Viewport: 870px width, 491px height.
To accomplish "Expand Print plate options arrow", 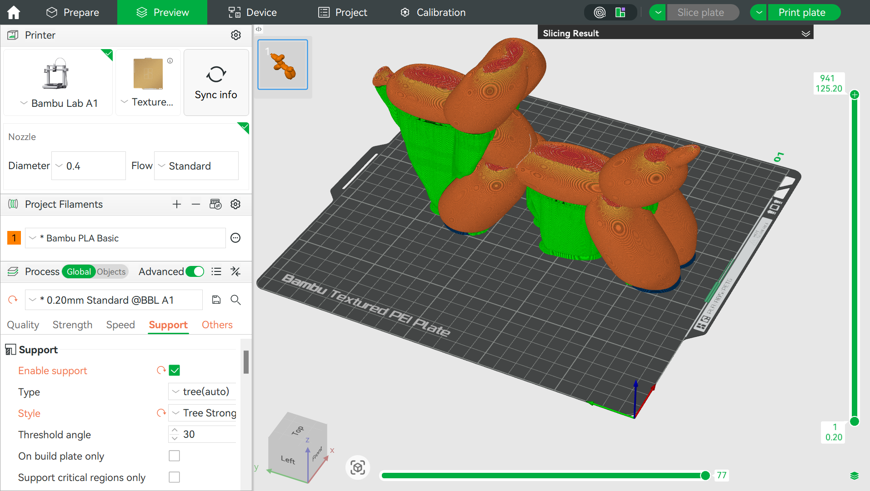I will click(x=759, y=12).
